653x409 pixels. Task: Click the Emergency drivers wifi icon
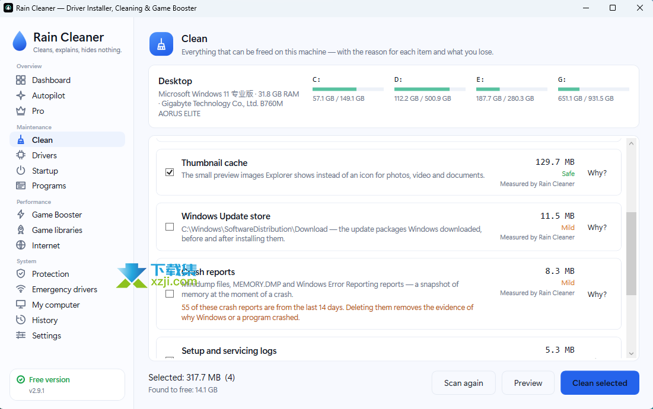21,289
